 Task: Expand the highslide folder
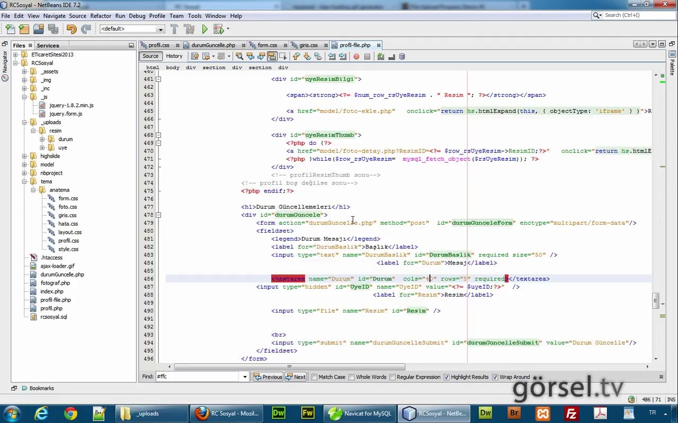click(x=24, y=156)
